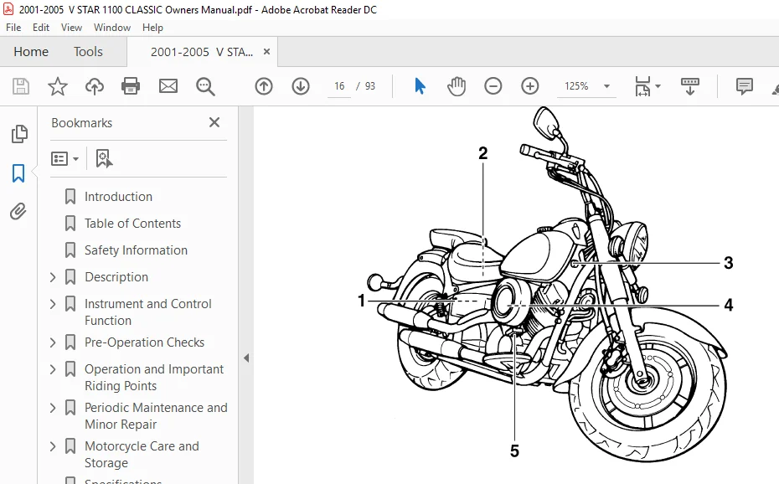Open the Window menu
Image resolution: width=779 pixels, height=484 pixels.
pos(111,28)
